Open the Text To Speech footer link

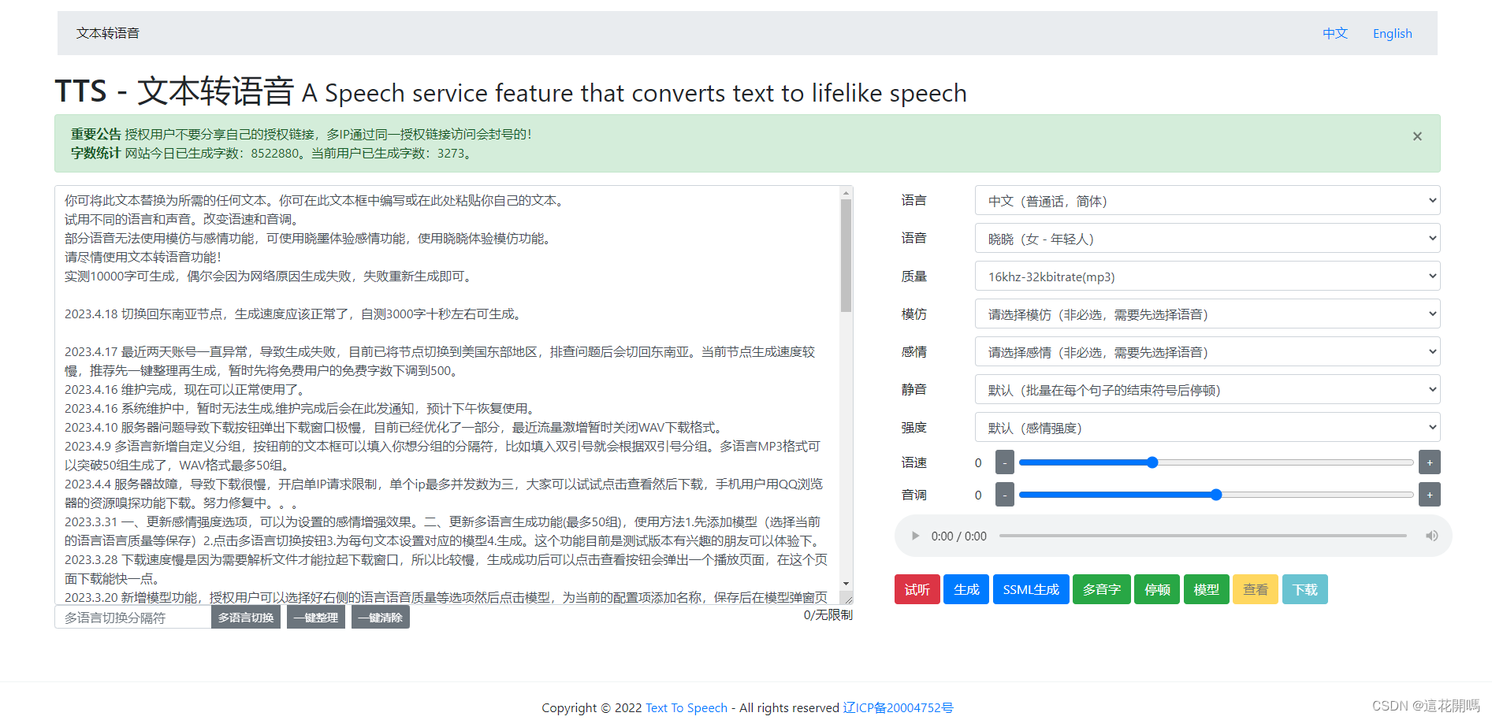[x=686, y=707]
